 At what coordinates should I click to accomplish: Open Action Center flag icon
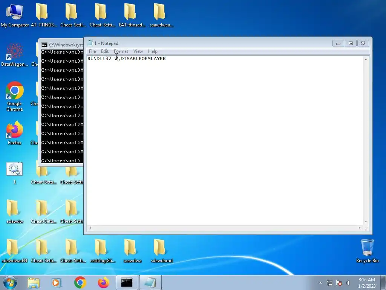point(339,283)
